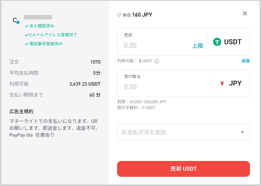Click the advertiser avatar icon
This screenshot has height=186, width=261.
coord(15,19)
